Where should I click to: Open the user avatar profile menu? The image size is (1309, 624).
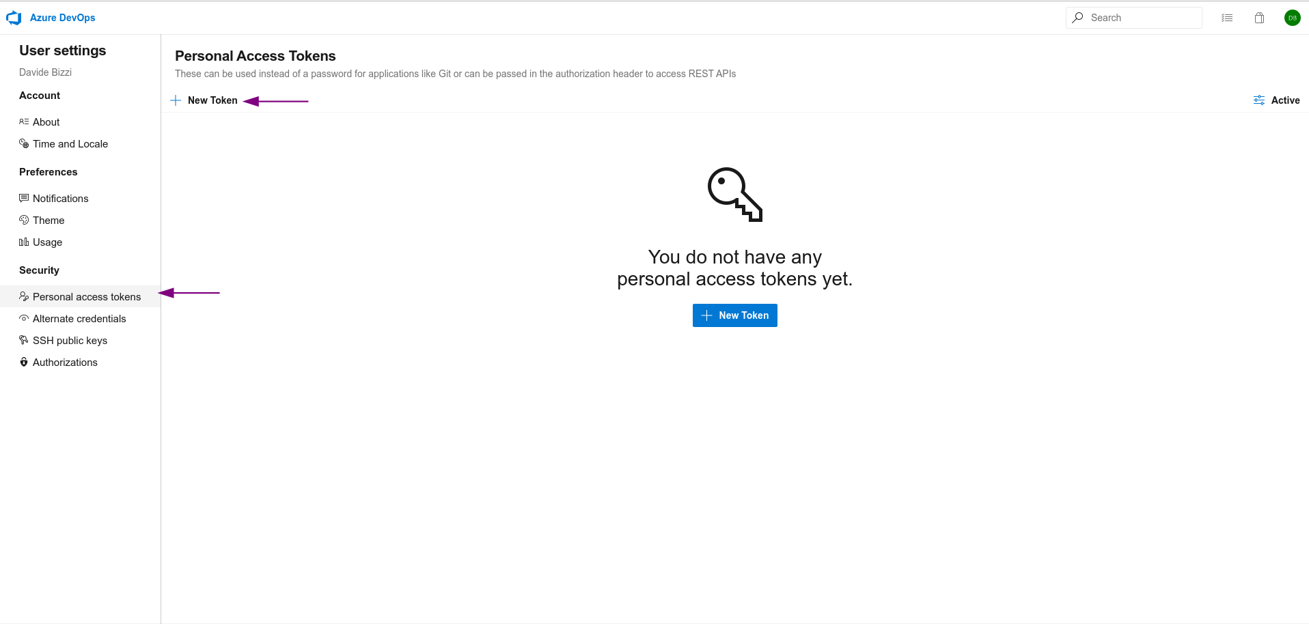click(x=1292, y=18)
